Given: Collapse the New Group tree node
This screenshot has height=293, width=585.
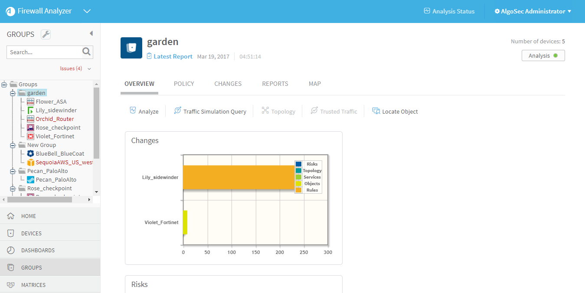Looking at the screenshot, I should 13,145.
